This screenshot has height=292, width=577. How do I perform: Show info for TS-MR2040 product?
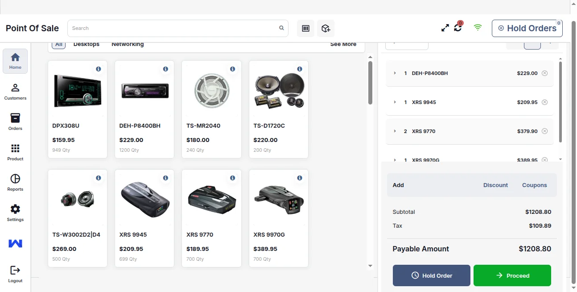pos(232,69)
